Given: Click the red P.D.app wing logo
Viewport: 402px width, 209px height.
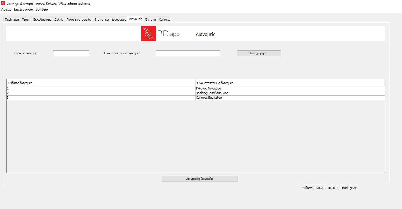Looking at the screenshot, I should 148,33.
